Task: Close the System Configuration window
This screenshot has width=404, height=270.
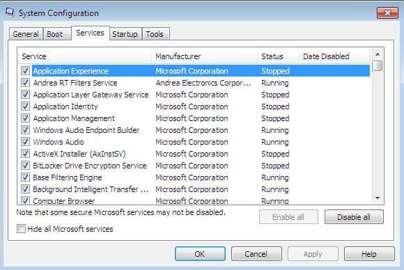Action: click(387, 13)
